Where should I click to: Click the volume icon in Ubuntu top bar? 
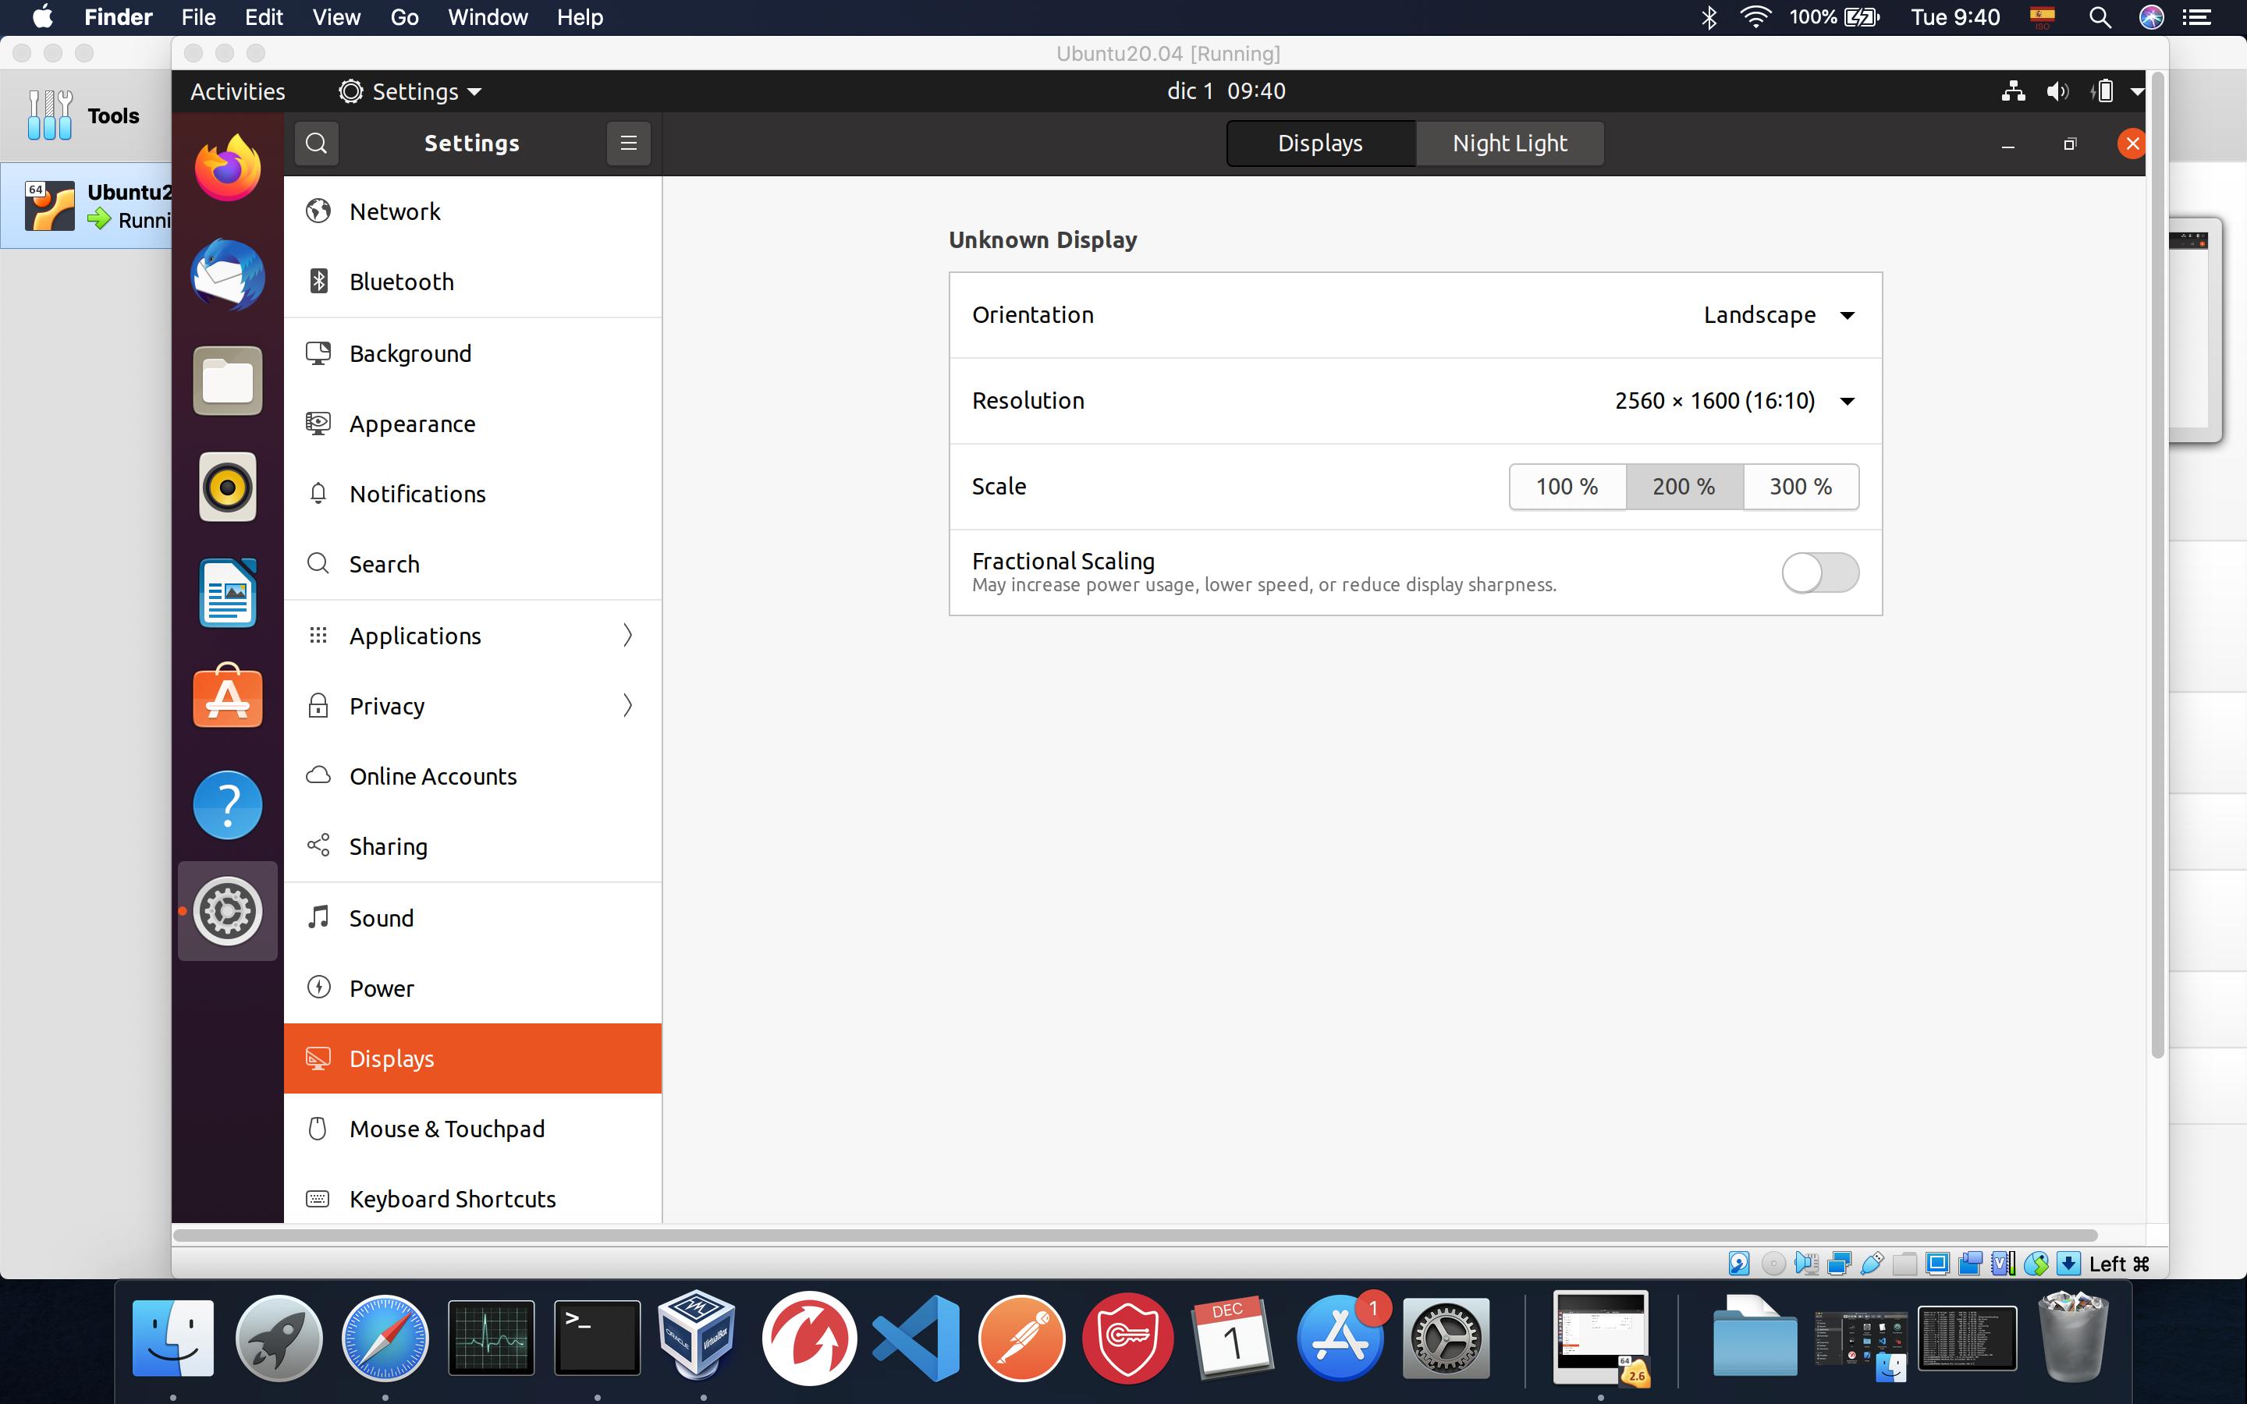pyautogui.click(x=2057, y=91)
